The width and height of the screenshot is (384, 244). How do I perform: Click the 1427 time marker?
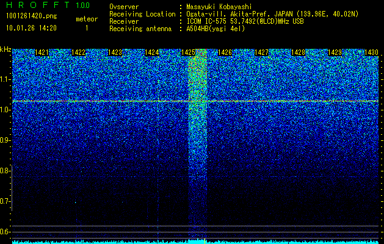261,52
